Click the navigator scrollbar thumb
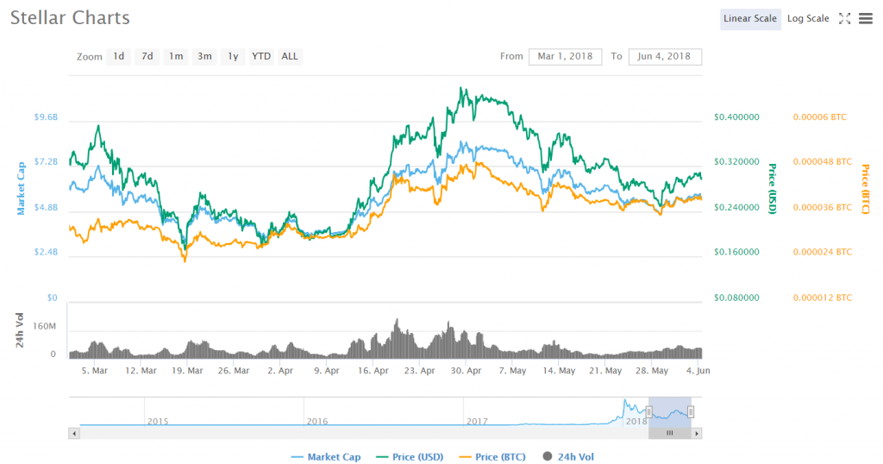Screen dimensions: 883x464 point(669,434)
